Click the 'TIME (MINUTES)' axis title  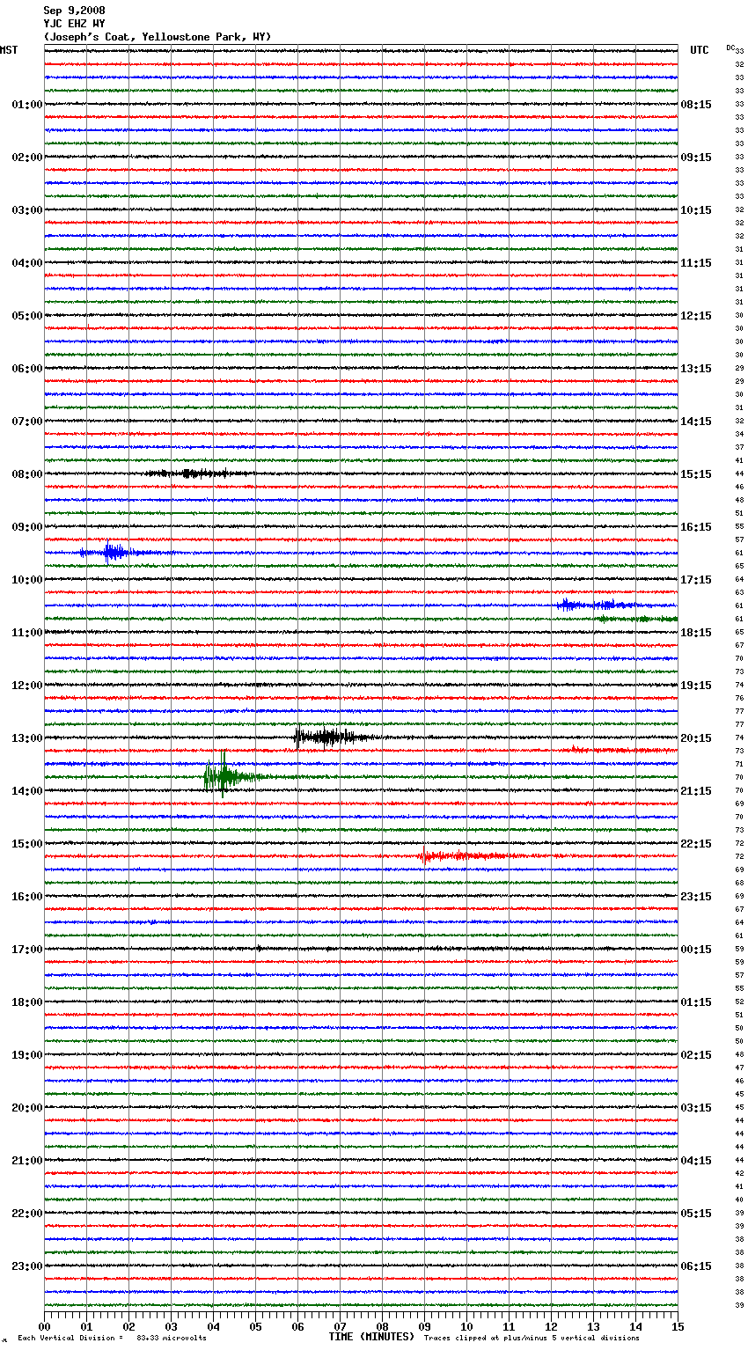click(x=371, y=1337)
